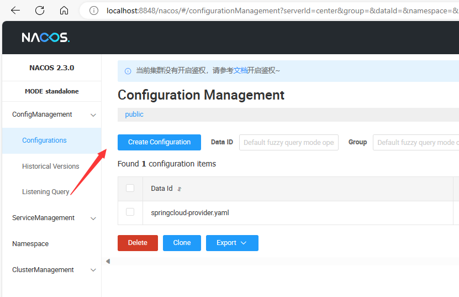Sort by Data Id column icon
The height and width of the screenshot is (297, 459).
pyautogui.click(x=180, y=189)
